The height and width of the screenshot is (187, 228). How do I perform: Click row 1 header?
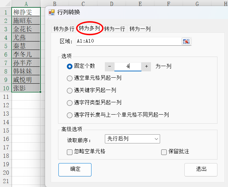pos(6,12)
